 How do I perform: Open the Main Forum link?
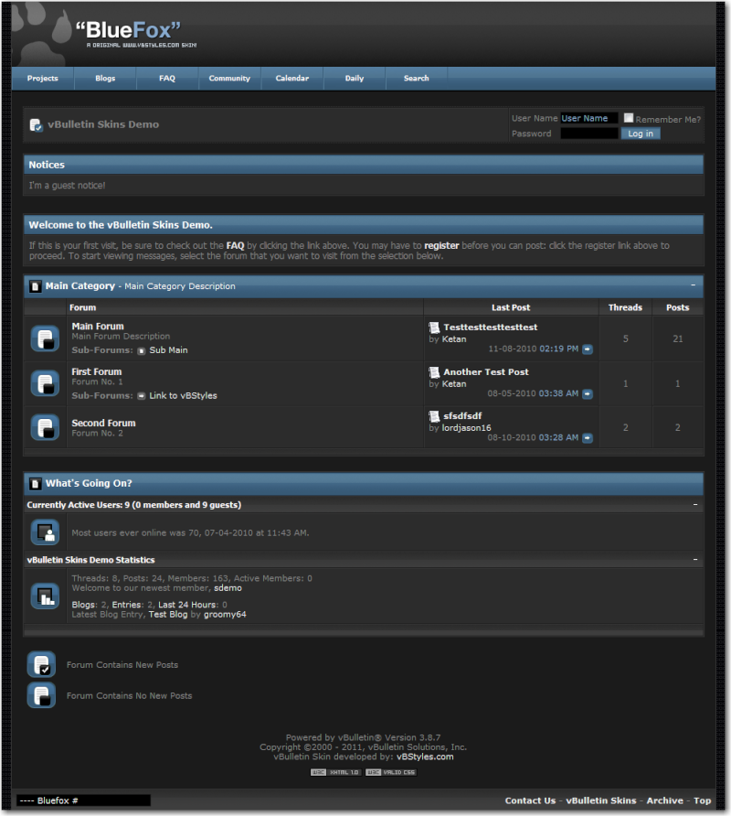pyautogui.click(x=98, y=327)
